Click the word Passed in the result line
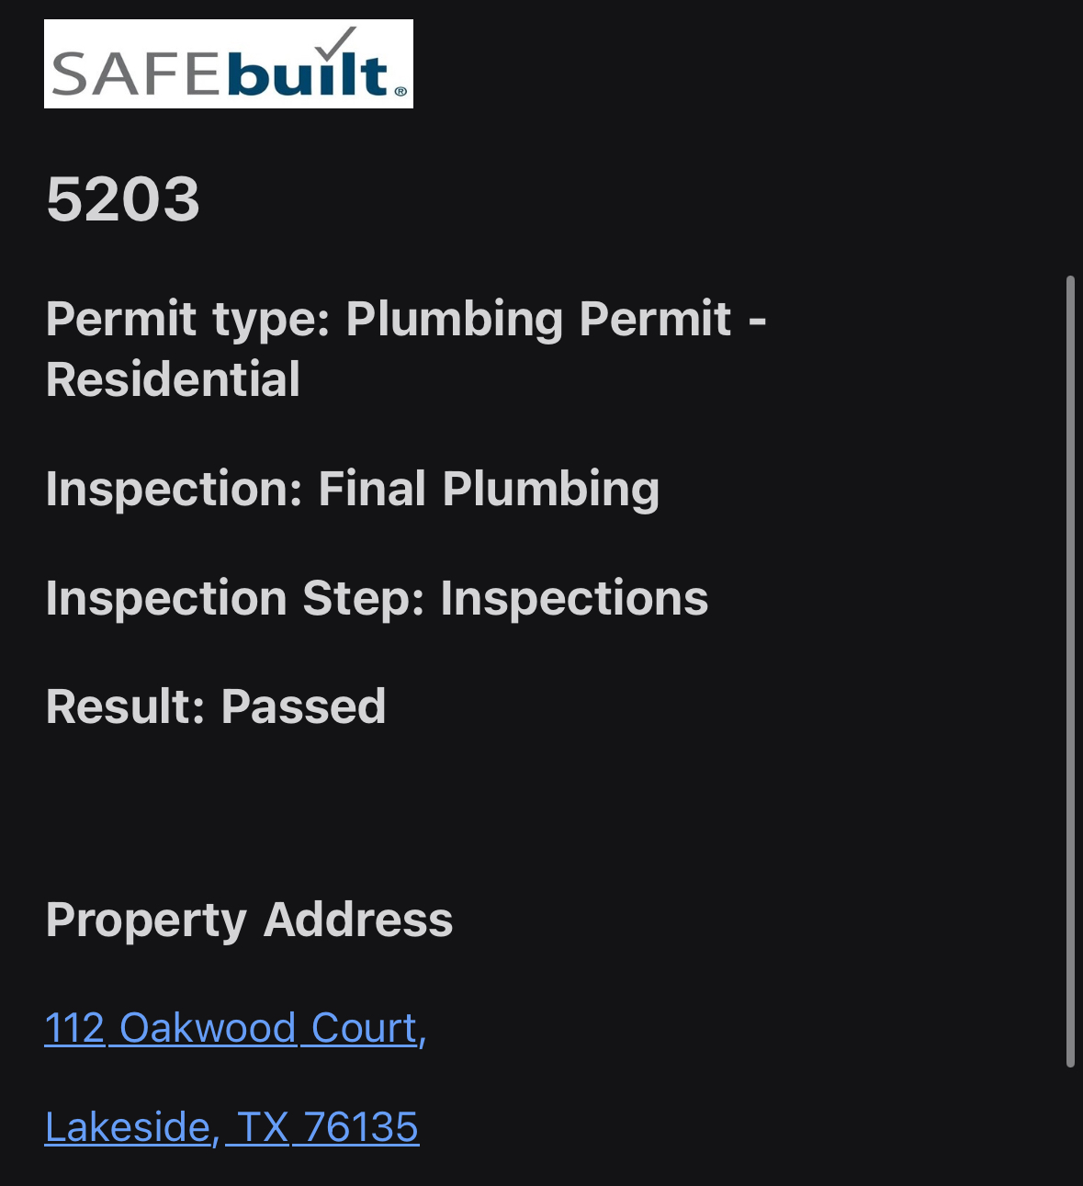Image resolution: width=1083 pixels, height=1186 pixels. [303, 706]
